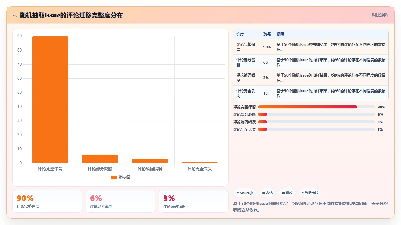Select the 进度 tag chip
This screenshot has height=225, width=401.
[287, 193]
